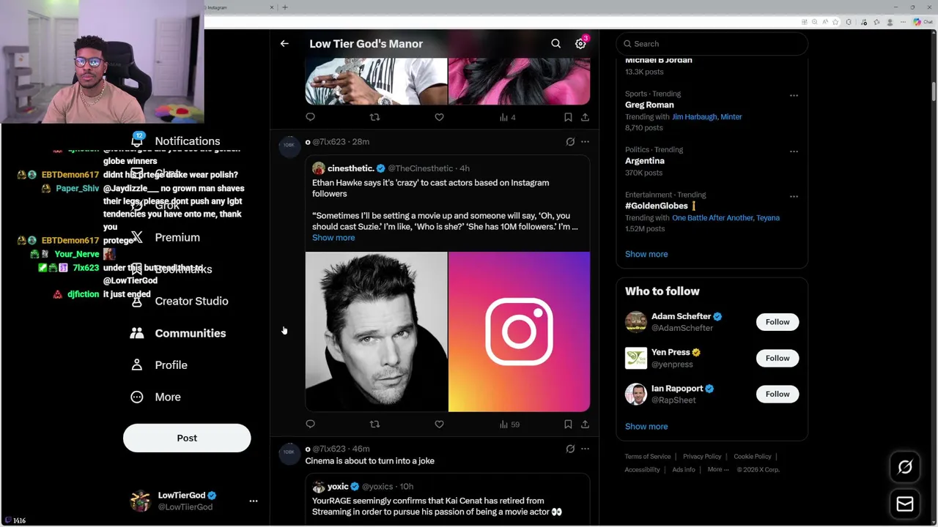This screenshot has height=527, width=938.
Task: Share the Ethan Hawke post
Action: click(585, 424)
